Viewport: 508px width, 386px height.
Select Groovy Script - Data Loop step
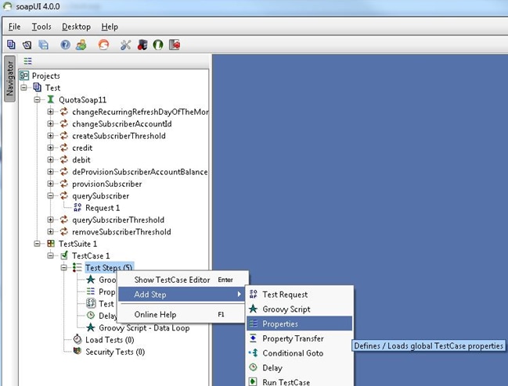[144, 327]
